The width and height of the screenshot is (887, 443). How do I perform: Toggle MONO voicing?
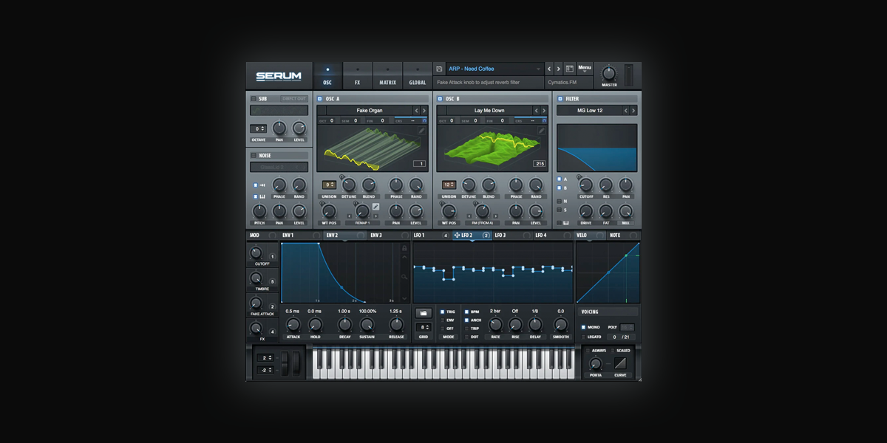pos(583,327)
